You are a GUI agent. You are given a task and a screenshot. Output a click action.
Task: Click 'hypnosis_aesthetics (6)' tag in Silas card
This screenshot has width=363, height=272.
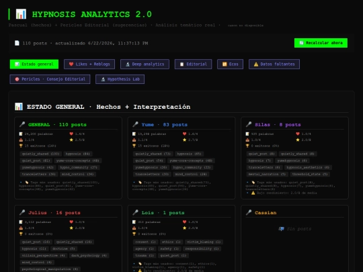pyautogui.click(x=308, y=167)
